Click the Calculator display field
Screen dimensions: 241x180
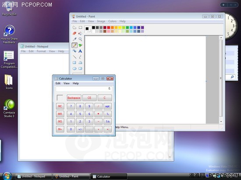tap(84, 89)
